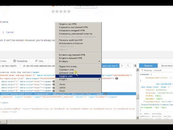173x130 pixels.
Task: Select the div.dsr-info-main.selected-star breadcrumb
Action: pos(39,66)
